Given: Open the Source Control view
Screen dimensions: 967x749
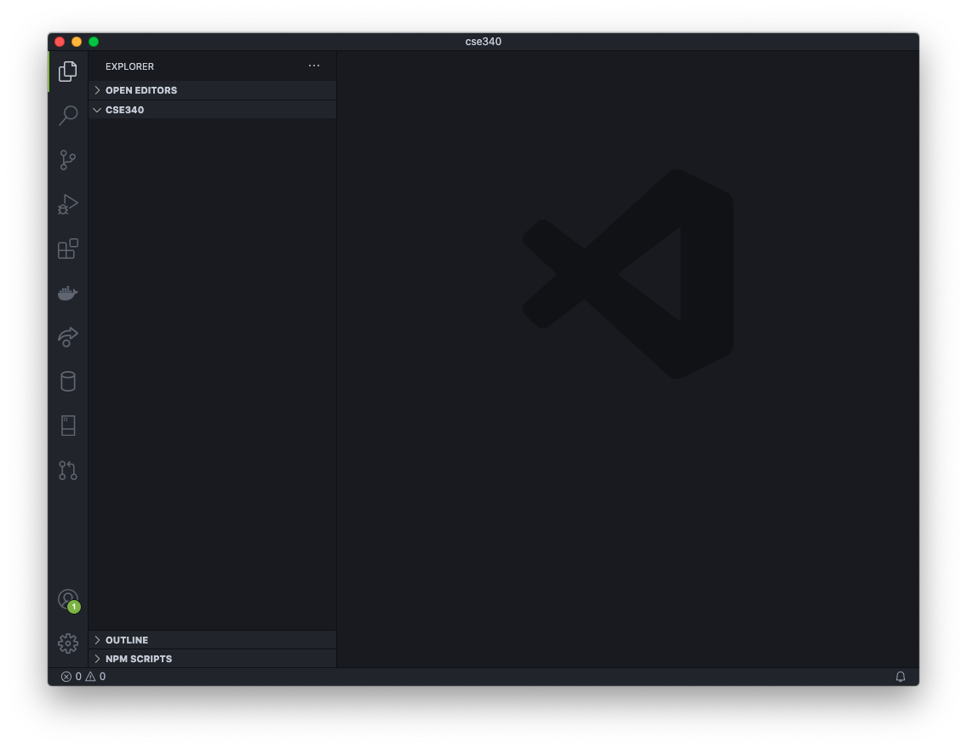Looking at the screenshot, I should tap(68, 160).
